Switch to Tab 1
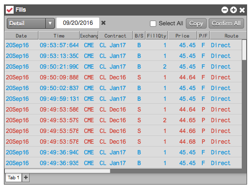Screen dimensions: 251x189 (14, 177)
